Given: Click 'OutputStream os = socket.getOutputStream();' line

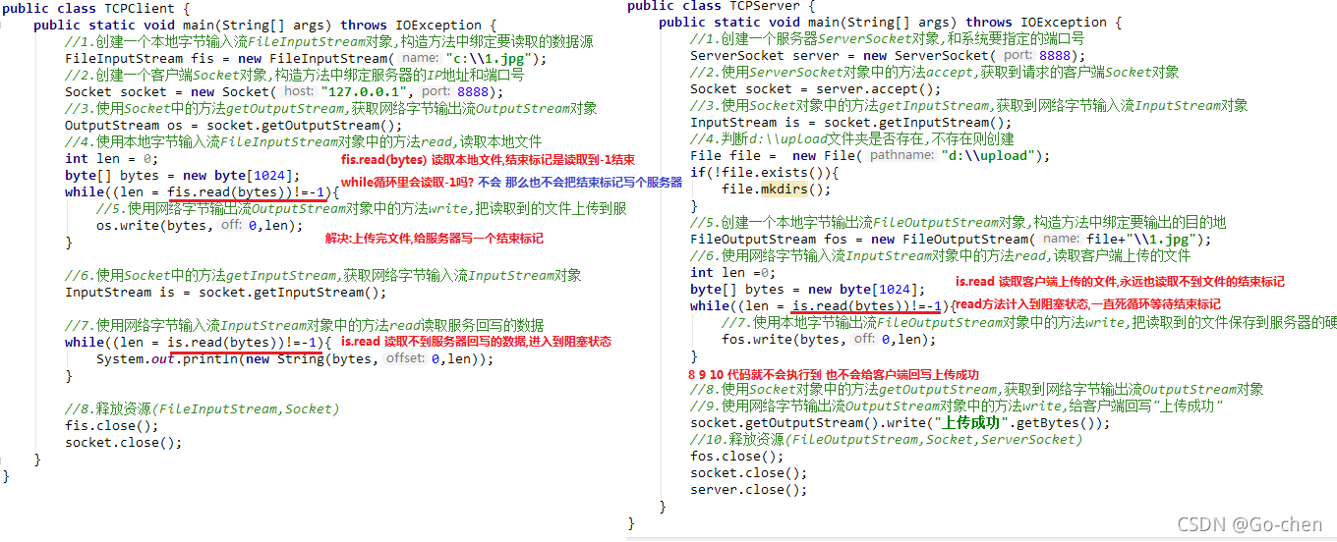Looking at the screenshot, I should tap(234, 125).
